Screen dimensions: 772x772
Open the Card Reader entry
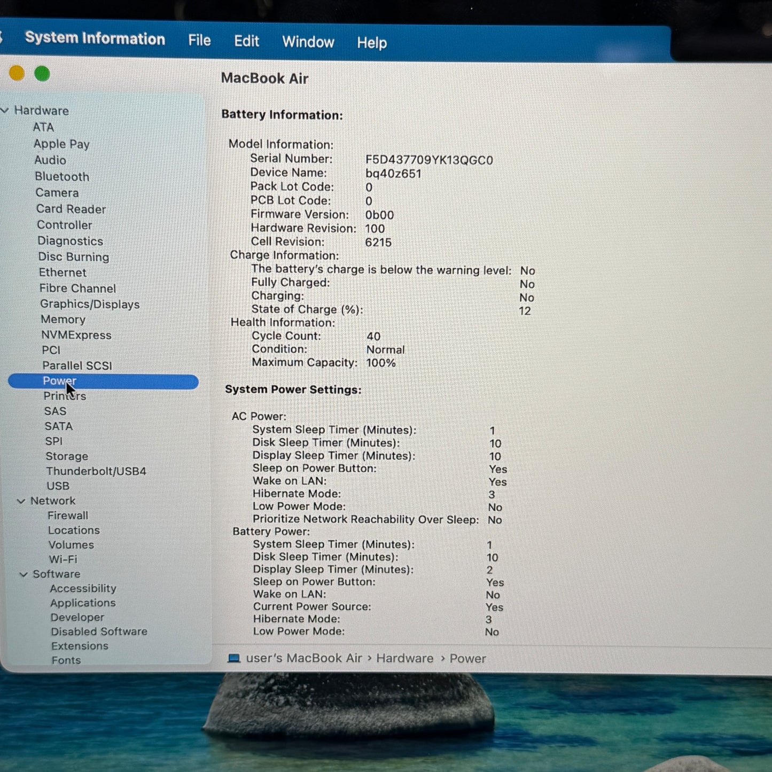click(71, 209)
